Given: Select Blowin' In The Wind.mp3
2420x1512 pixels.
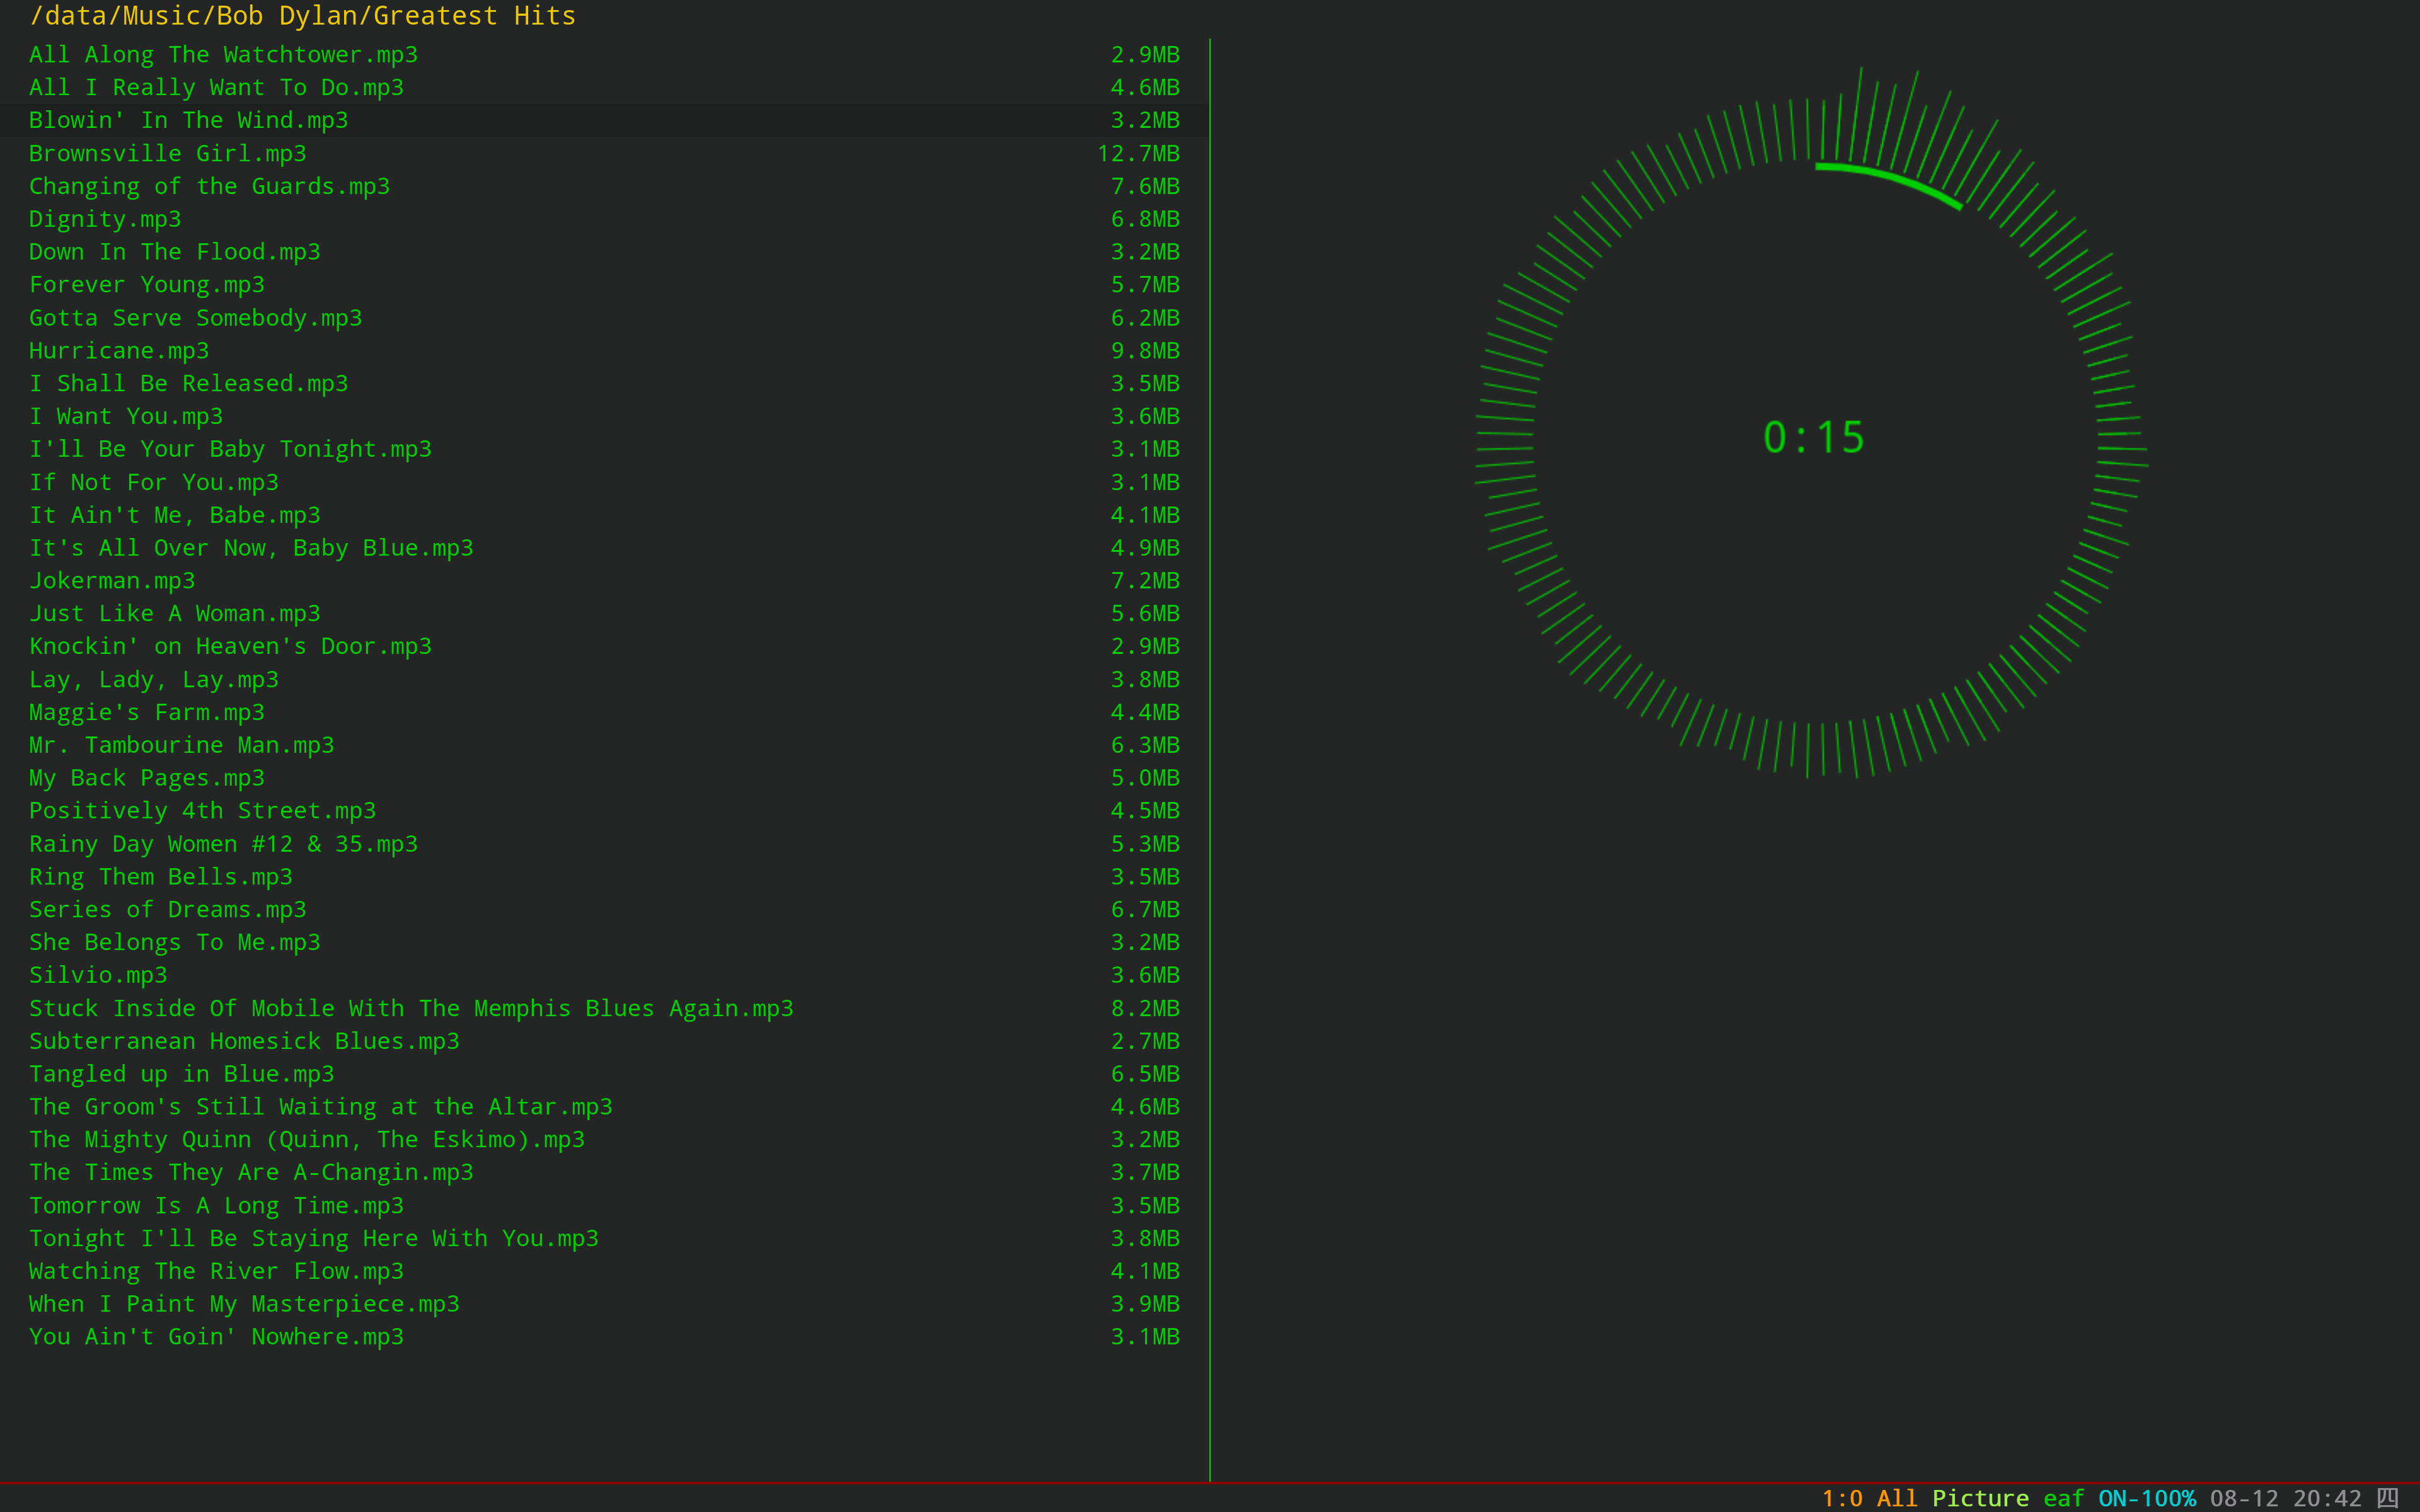Looking at the screenshot, I should 188,120.
